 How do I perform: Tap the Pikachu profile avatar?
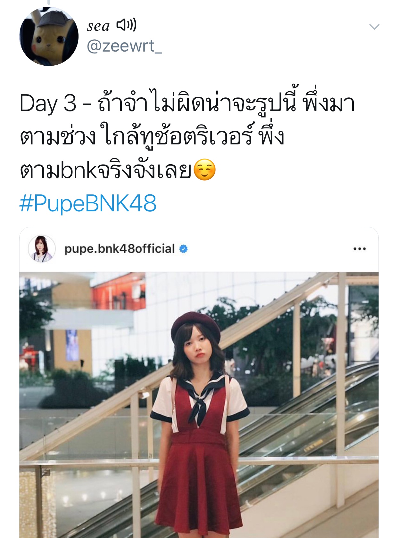click(49, 36)
